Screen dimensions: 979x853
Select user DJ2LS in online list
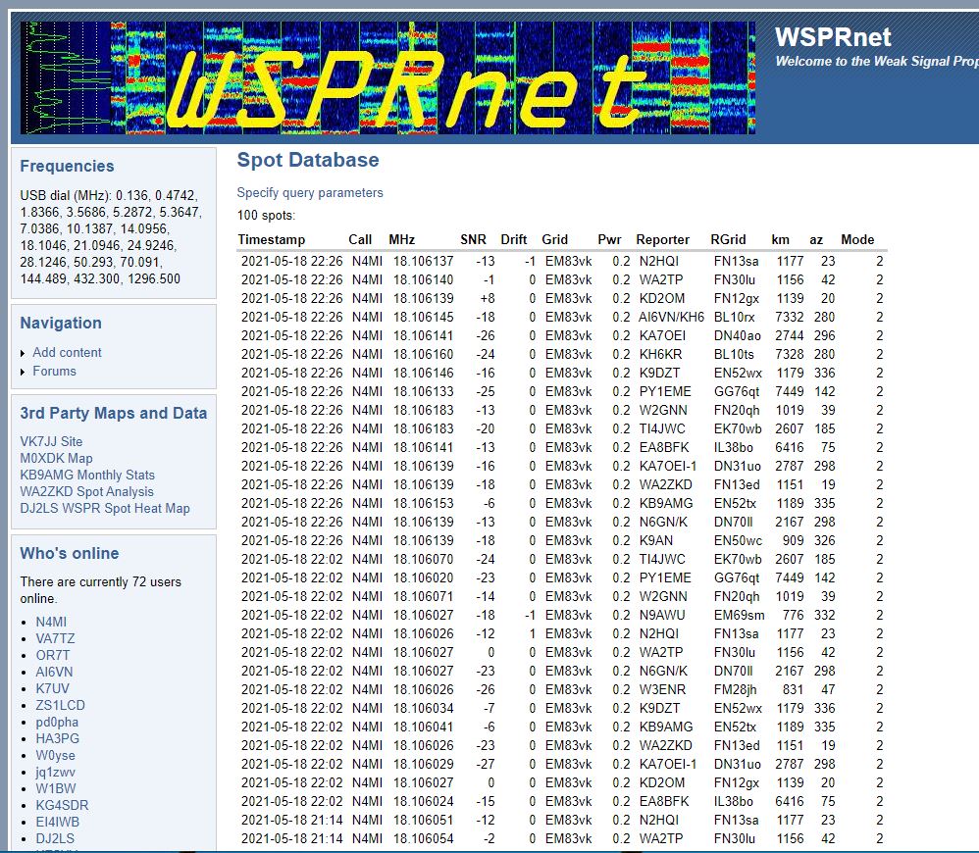(x=55, y=838)
